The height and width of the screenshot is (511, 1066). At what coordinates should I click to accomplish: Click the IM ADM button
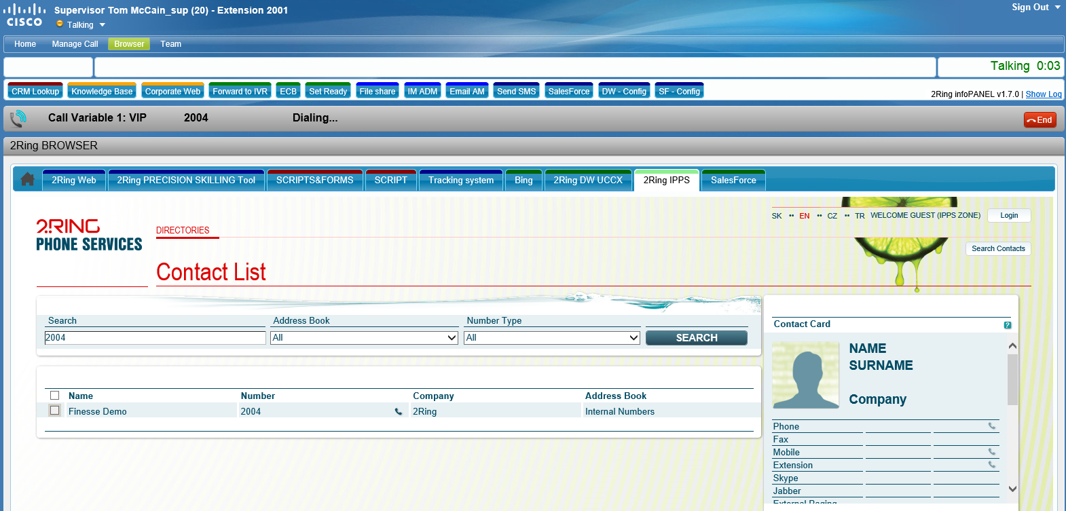[422, 91]
